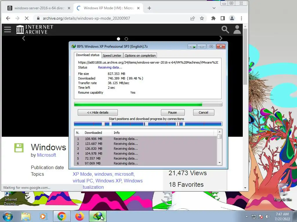Screen dimensions: 297x222
Task: Open Windows Explorer from taskbar
Action: click(26, 216)
